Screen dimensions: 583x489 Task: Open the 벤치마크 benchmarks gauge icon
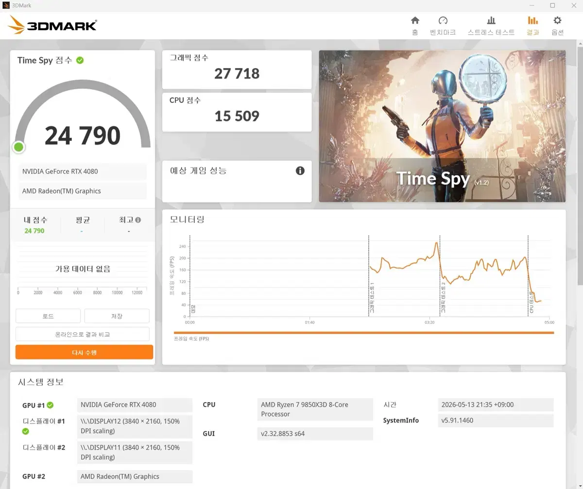(x=443, y=20)
